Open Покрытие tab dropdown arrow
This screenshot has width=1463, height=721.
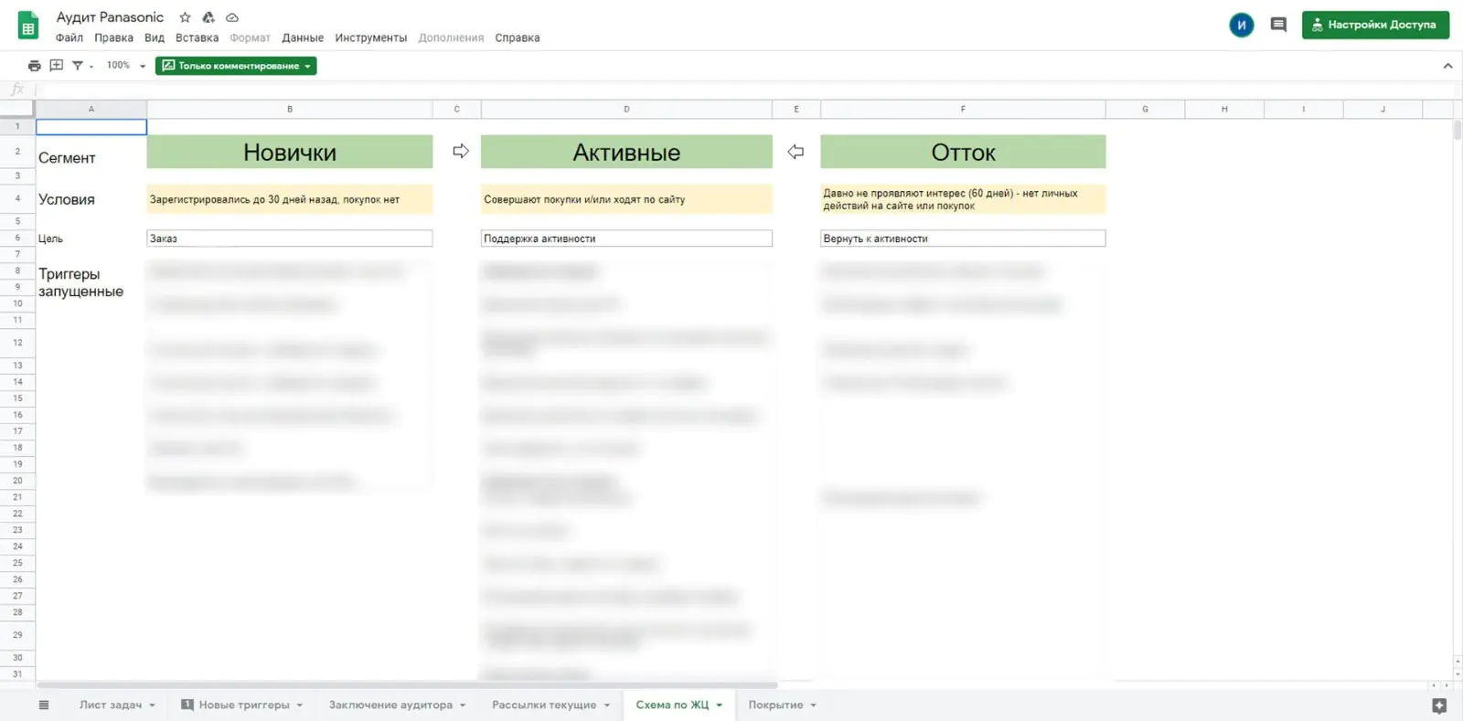813,705
